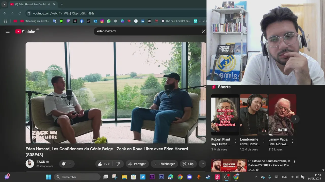Open the Windows Start menu
Viewport: 325px width, 182px height.
(x=48, y=177)
